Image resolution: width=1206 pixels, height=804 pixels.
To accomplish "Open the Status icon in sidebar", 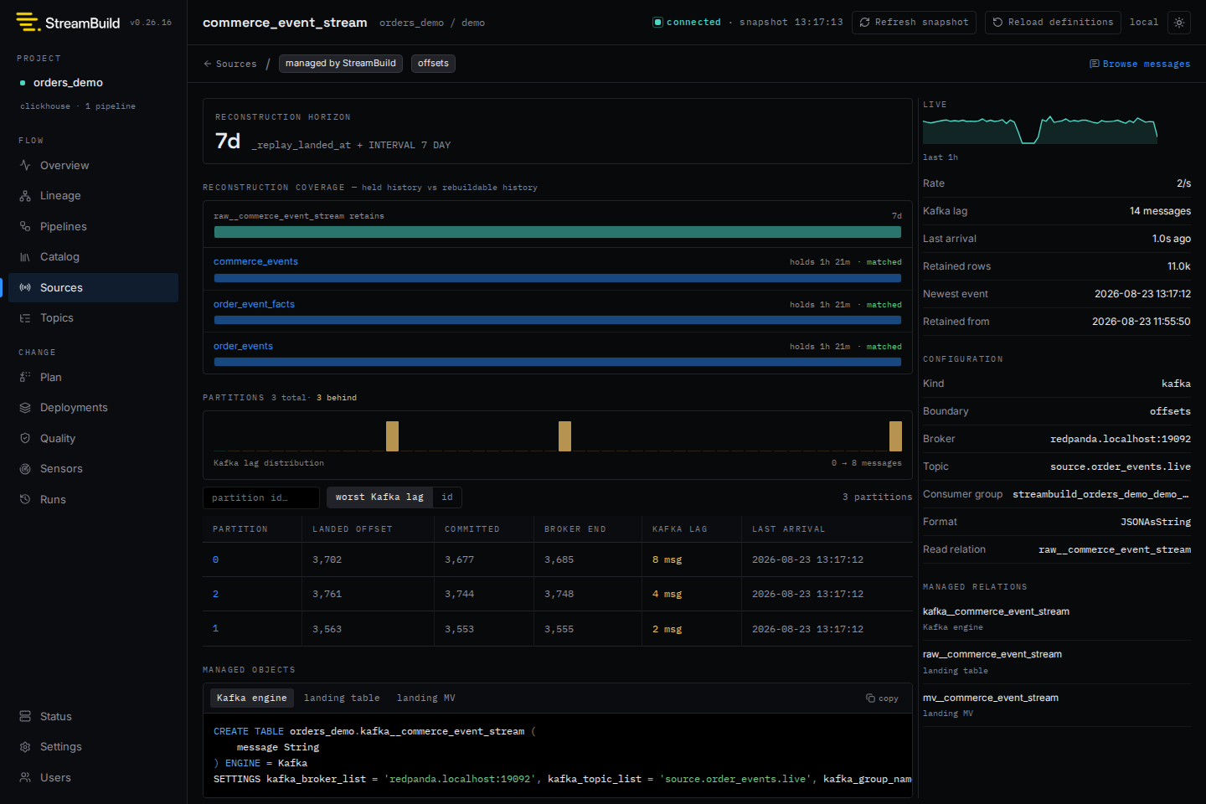I will [25, 716].
